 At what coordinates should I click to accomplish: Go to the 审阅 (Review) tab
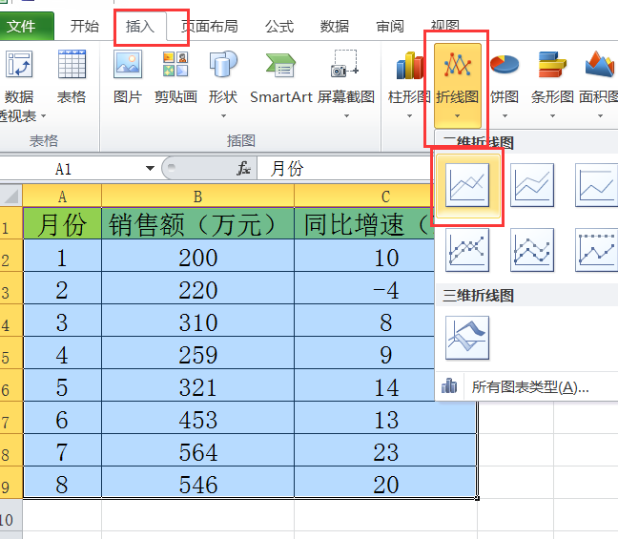tap(390, 27)
